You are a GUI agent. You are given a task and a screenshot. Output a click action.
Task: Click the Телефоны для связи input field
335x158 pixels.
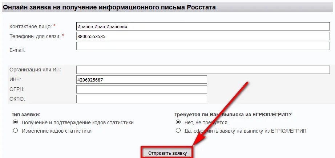(x=203, y=36)
